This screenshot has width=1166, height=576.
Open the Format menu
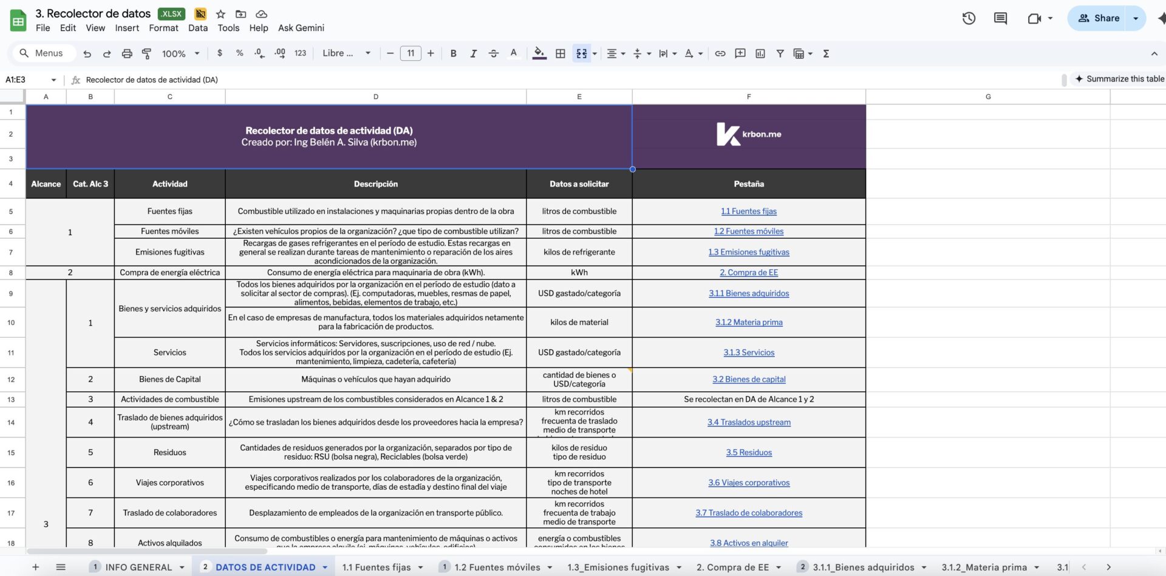[x=163, y=28]
